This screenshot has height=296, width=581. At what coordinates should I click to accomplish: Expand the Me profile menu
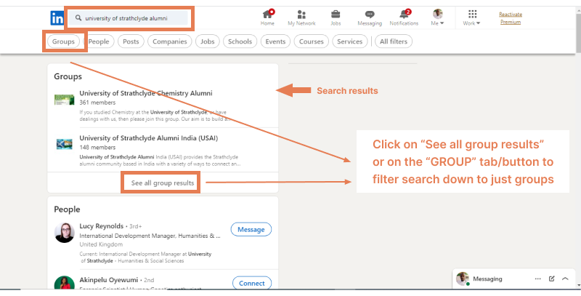point(438,17)
